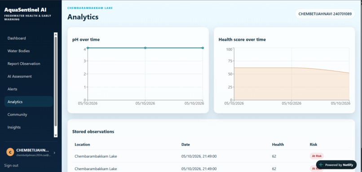Viewport: 362px width, 172px height.
Task: Click first row Chembarambakkam Lake location
Action: [x=96, y=156]
